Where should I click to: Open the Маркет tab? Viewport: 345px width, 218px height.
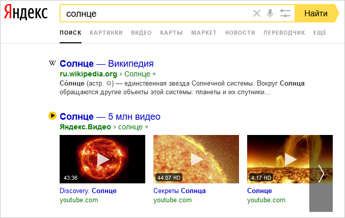[x=204, y=33]
